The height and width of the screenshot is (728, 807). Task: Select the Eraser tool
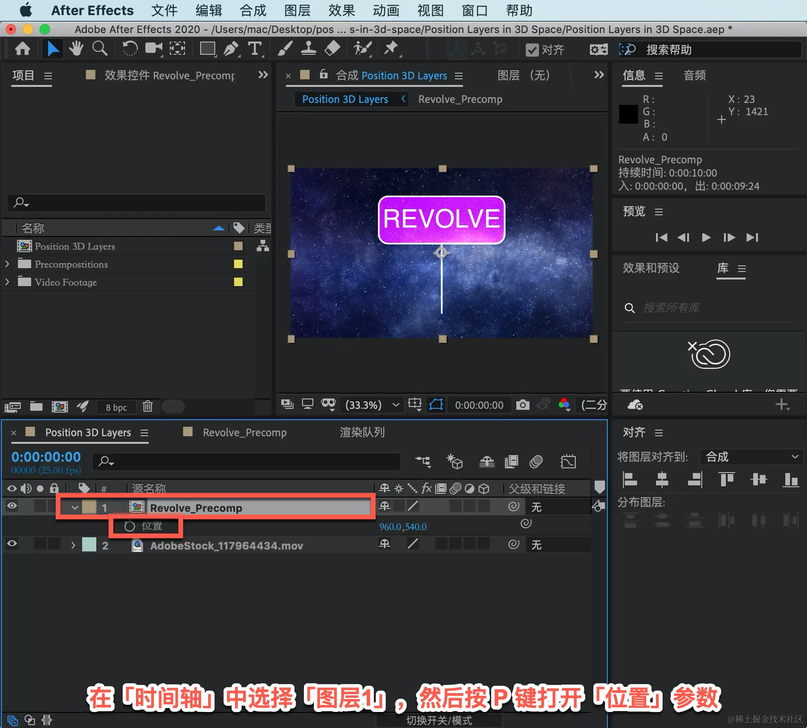pos(333,48)
